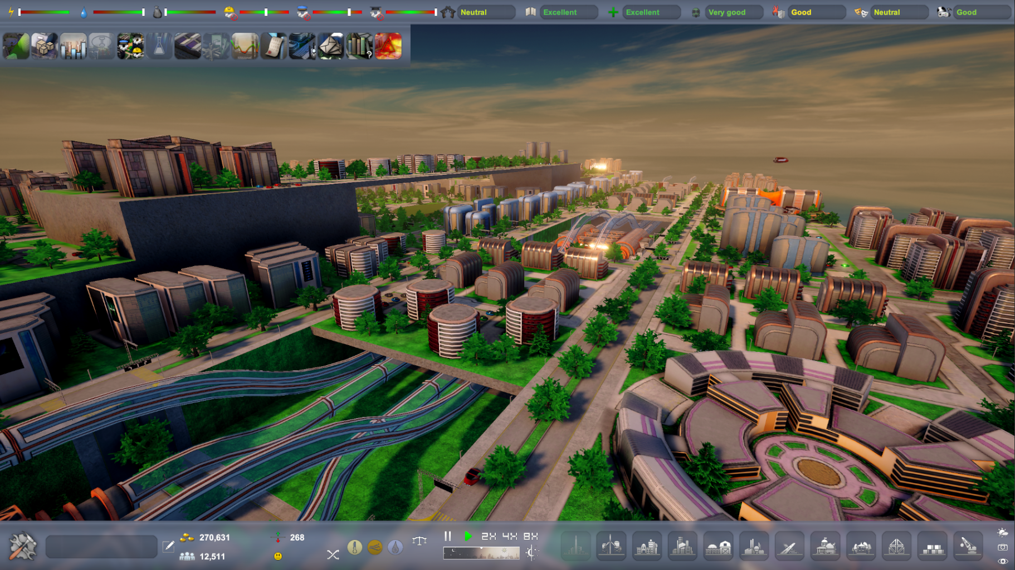Viewport: 1015px width, 570px height.
Task: Open the economy line graph icon
Action: pos(245,46)
